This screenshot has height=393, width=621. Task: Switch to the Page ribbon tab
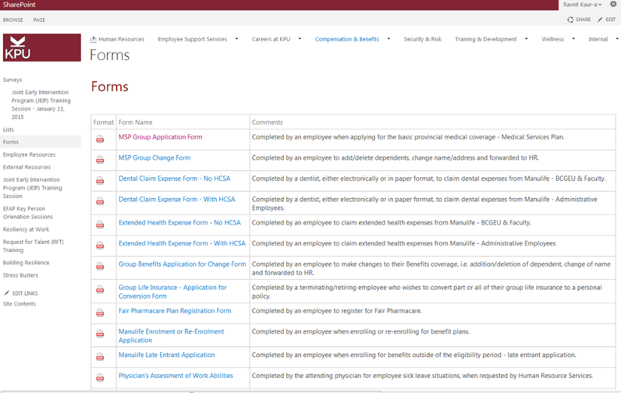pos(39,20)
